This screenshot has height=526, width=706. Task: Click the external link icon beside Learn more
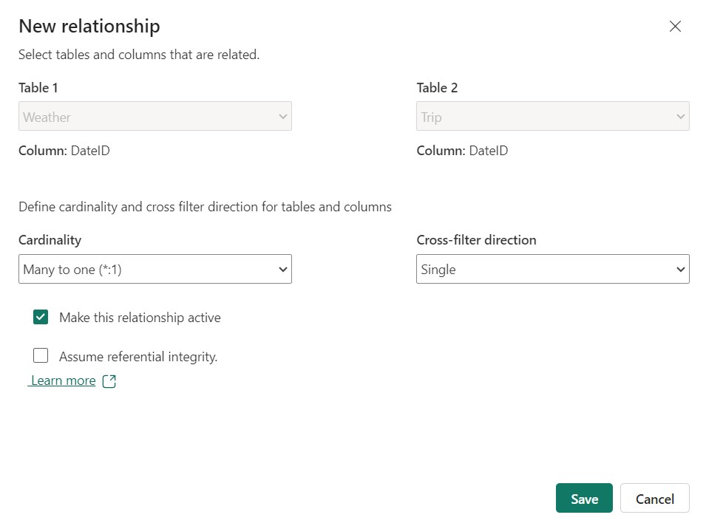109,381
